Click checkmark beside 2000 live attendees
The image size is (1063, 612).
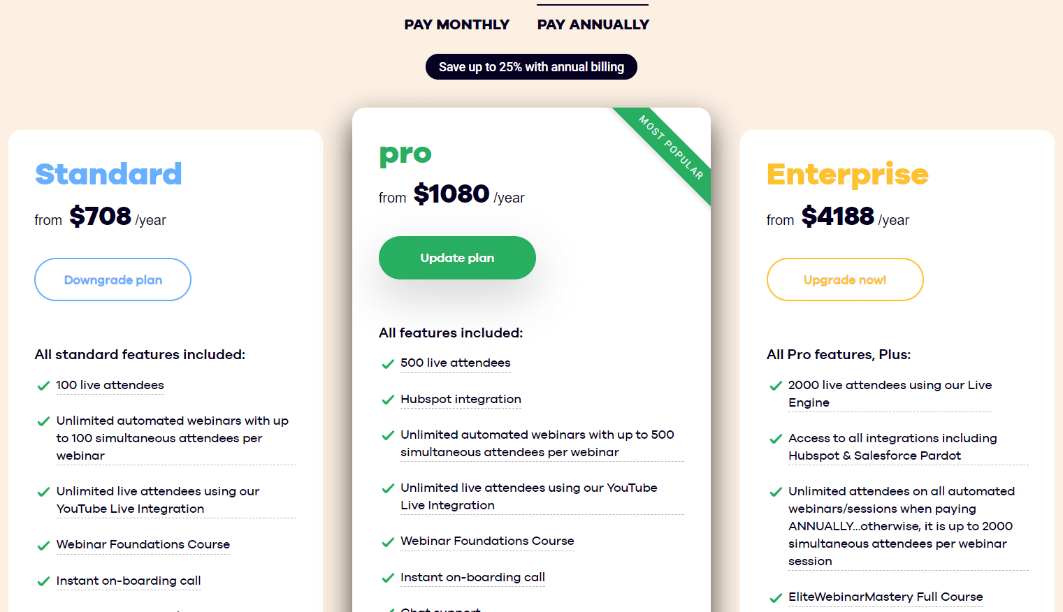click(x=776, y=386)
